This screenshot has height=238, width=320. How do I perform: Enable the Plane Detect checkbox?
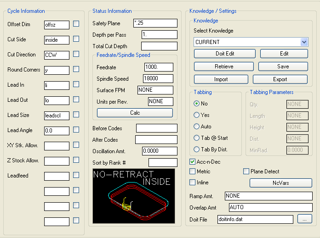click(246, 171)
